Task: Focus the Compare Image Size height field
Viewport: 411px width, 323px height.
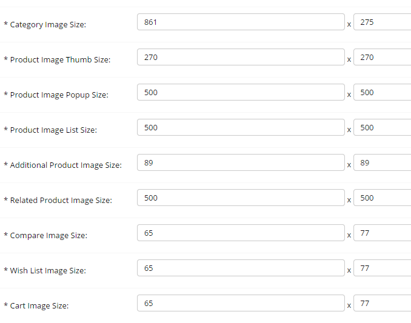Action: tap(383, 233)
